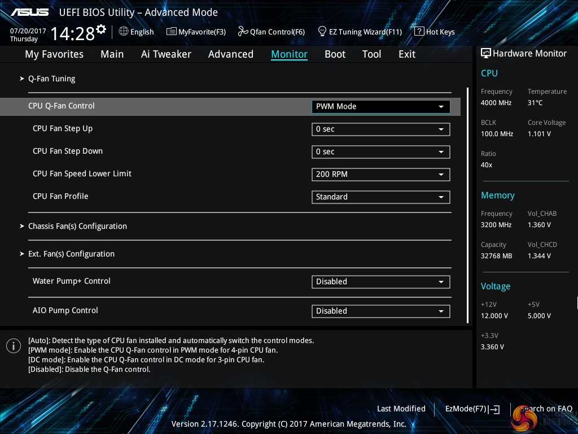This screenshot has width=578, height=434.
Task: Click the EzMode exit arrow icon
Action: (494, 409)
